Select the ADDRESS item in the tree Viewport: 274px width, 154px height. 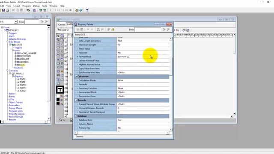point(24,62)
